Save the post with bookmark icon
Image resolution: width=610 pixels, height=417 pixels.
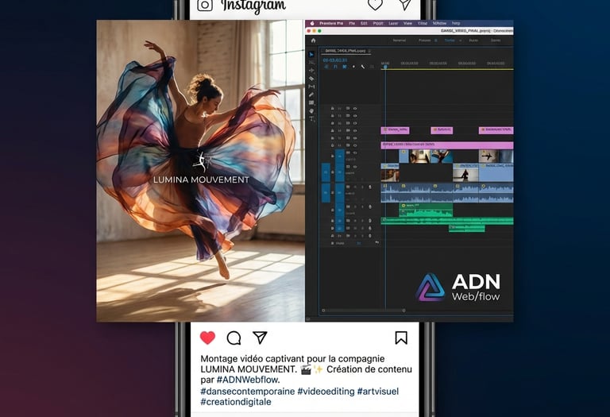(x=401, y=338)
